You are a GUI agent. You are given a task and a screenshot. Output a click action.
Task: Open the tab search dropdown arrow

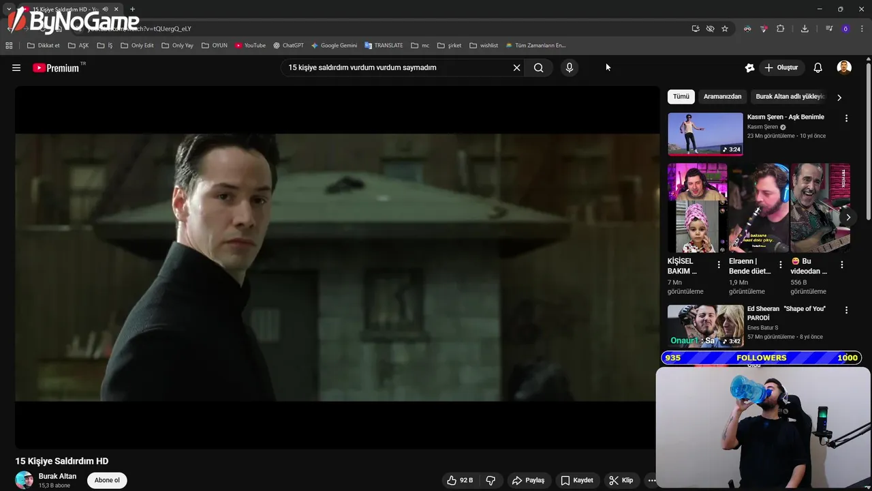9,10
